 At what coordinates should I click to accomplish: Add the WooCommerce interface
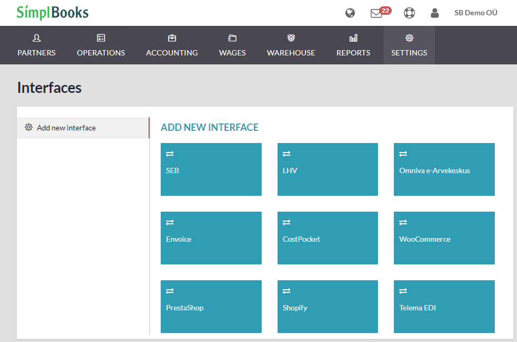[x=444, y=238]
